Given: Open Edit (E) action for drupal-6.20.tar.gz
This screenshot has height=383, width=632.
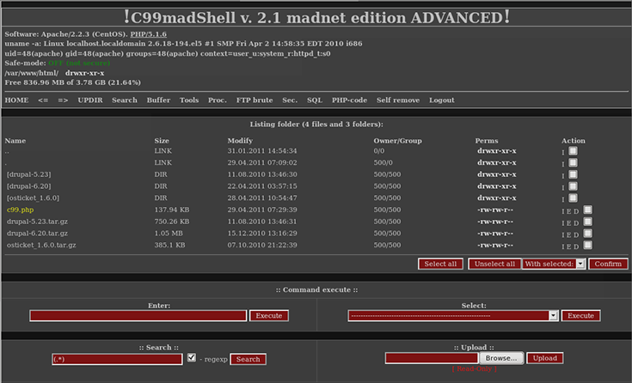Looking at the screenshot, I should coord(569,234).
